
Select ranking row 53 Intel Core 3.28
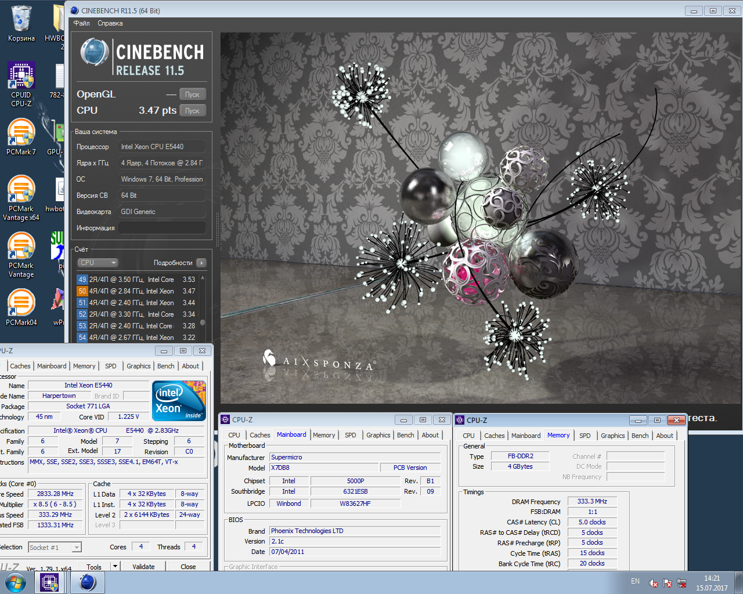point(137,326)
